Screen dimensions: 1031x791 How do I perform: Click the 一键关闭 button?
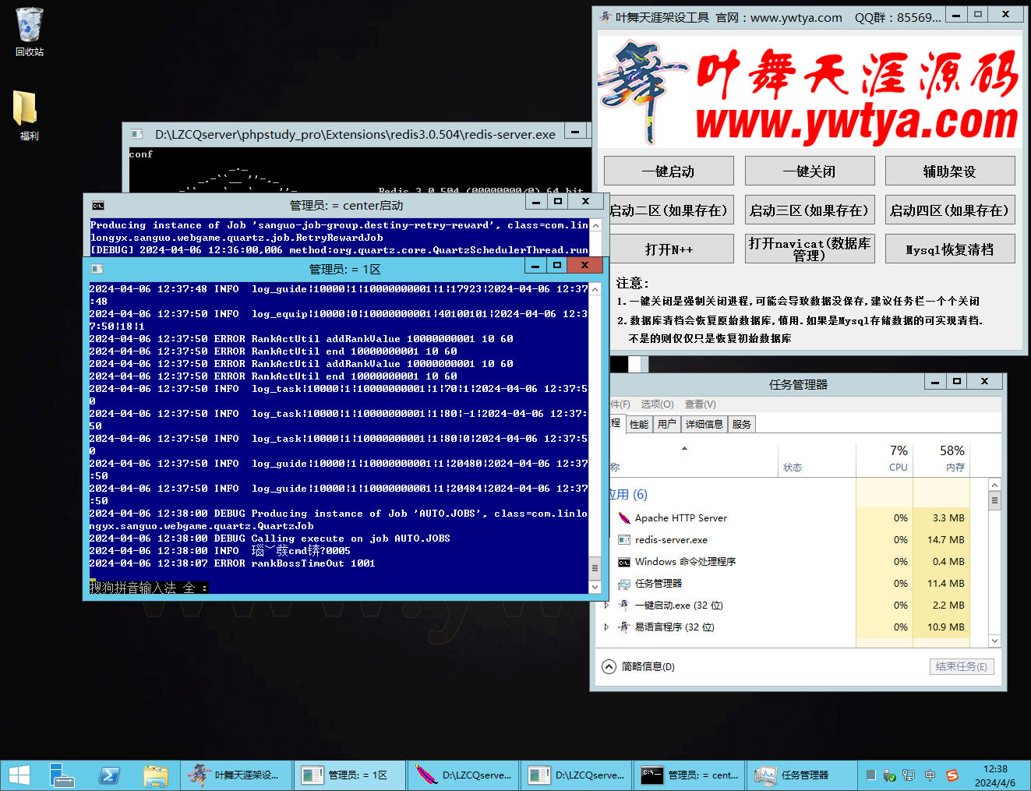pyautogui.click(x=810, y=171)
